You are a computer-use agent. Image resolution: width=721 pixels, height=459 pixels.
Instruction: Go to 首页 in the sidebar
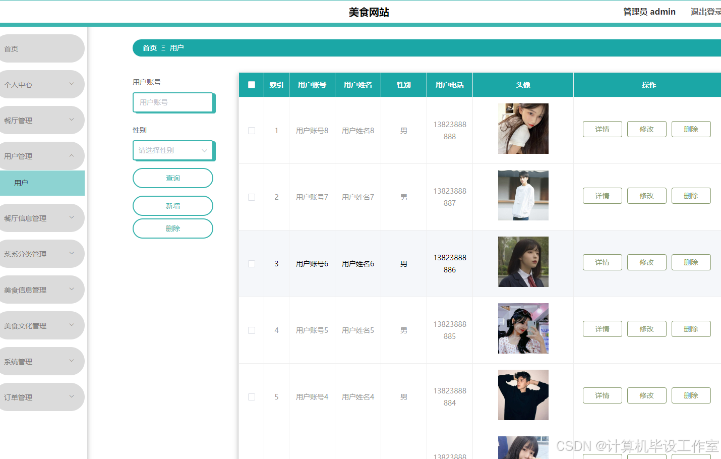[x=41, y=48]
